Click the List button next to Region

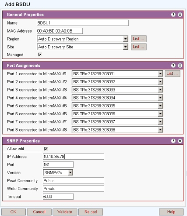coord(139,39)
